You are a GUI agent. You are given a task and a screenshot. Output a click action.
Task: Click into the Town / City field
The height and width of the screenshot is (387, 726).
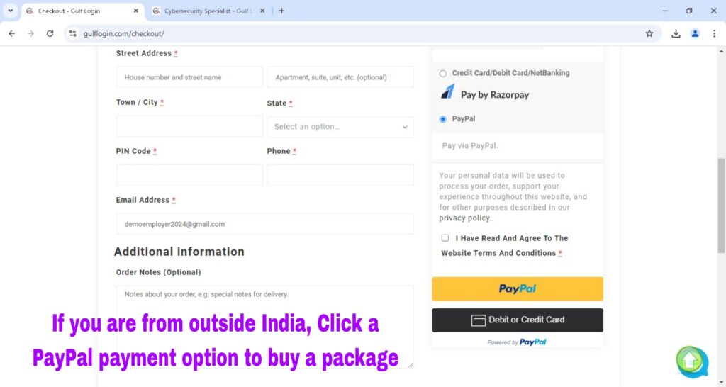pos(189,127)
